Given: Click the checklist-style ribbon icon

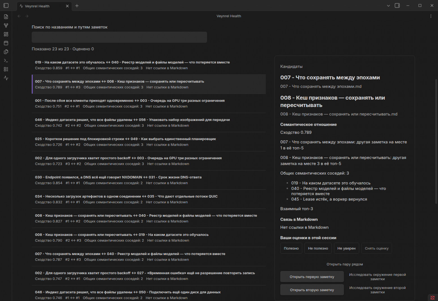Looking at the screenshot, I should click(x=6, y=69).
